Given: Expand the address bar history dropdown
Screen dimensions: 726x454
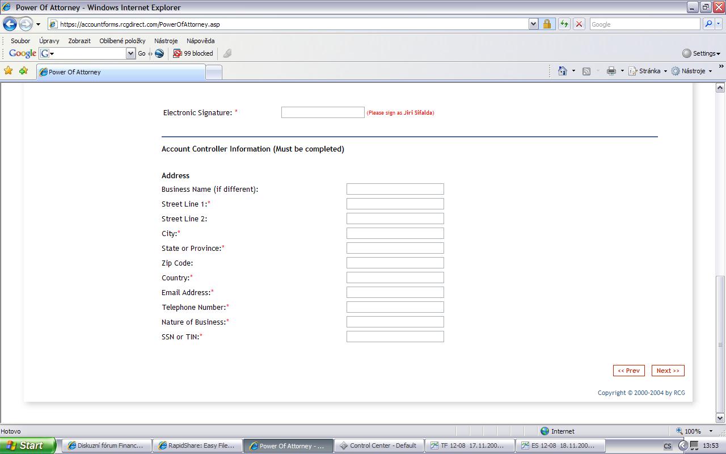Looking at the screenshot, I should 533,24.
